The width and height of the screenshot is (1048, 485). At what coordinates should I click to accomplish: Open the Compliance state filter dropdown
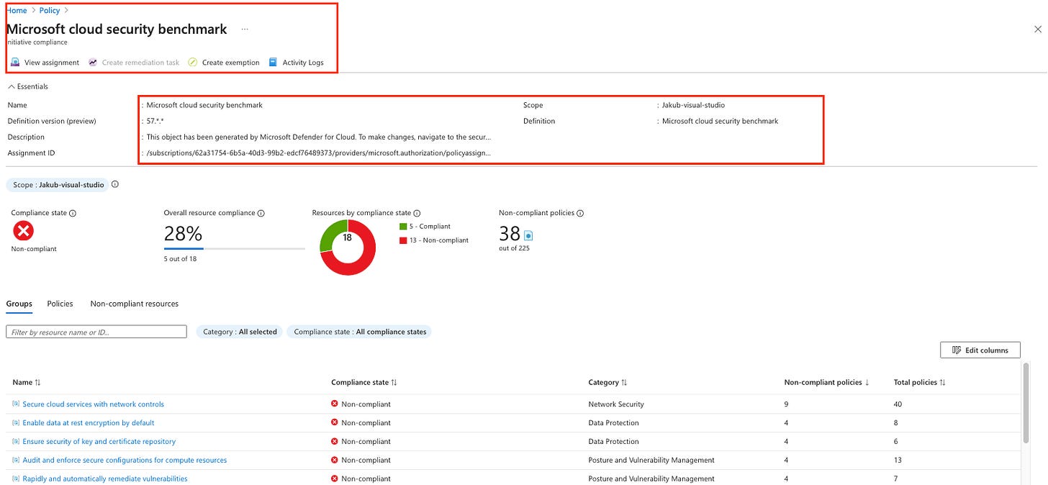tap(358, 332)
